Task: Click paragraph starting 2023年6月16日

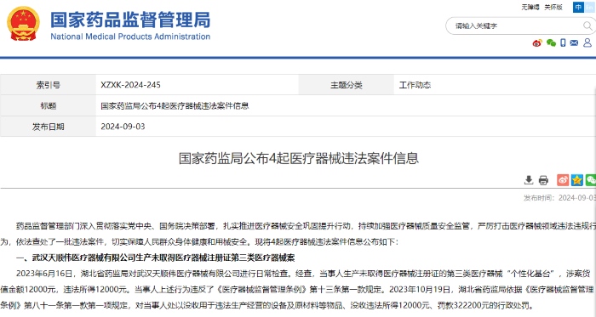Action: pos(298,289)
